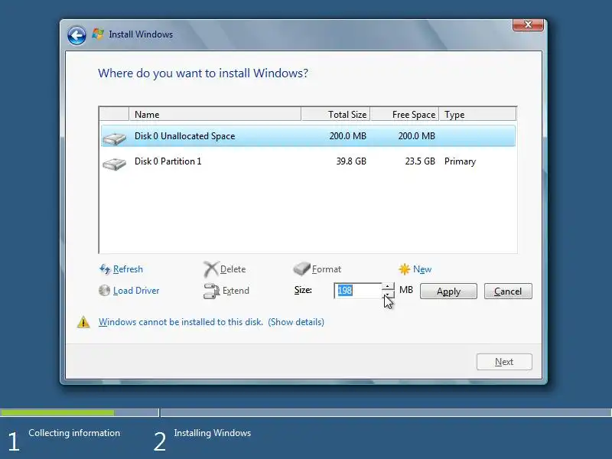Apply the new partition size

(x=448, y=291)
